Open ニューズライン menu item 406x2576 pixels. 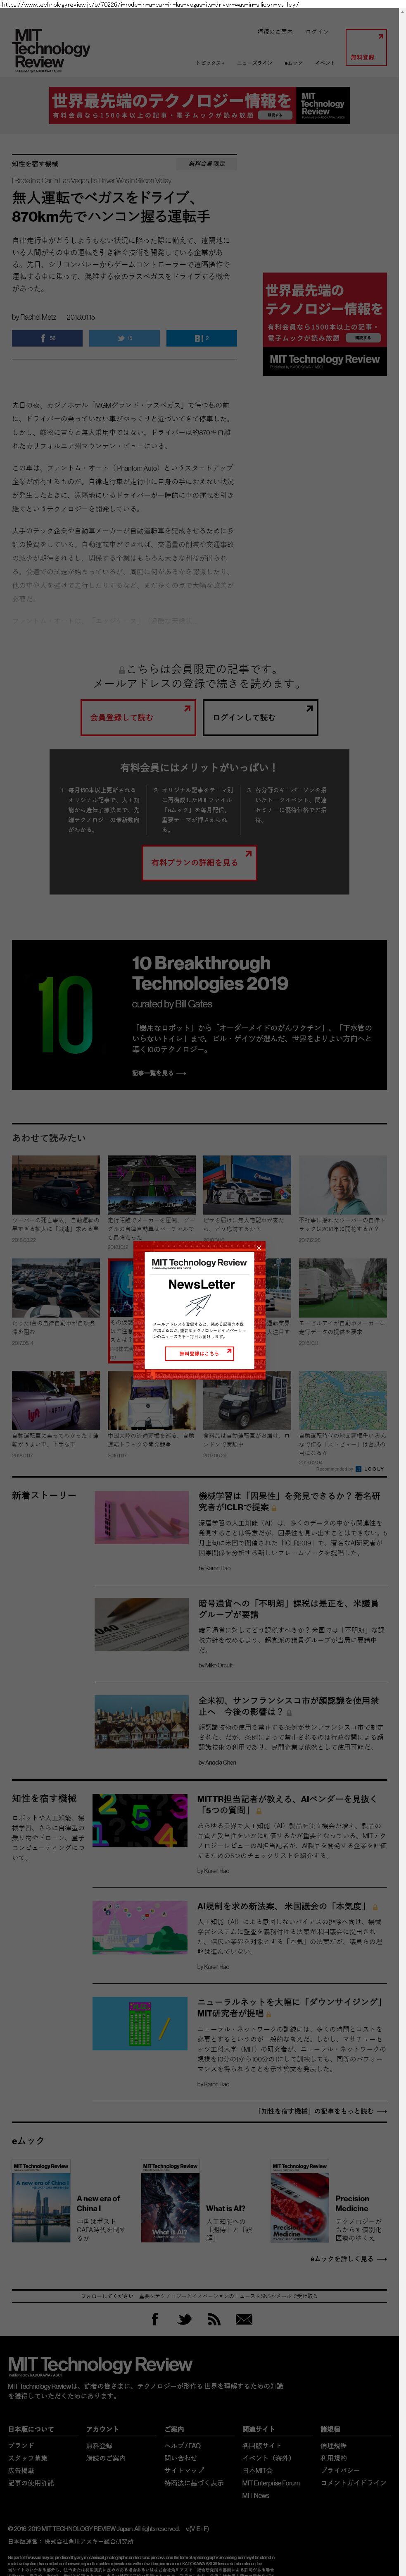254,63
